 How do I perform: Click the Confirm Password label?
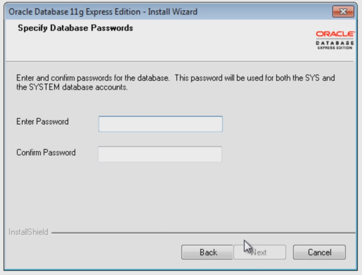point(46,153)
